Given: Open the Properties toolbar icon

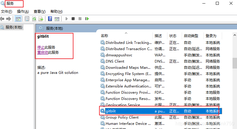Looking at the screenshot, I should [x=27, y=19].
